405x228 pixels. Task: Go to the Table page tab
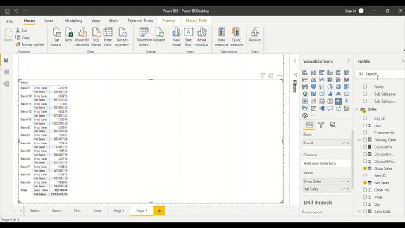[x=97, y=211]
